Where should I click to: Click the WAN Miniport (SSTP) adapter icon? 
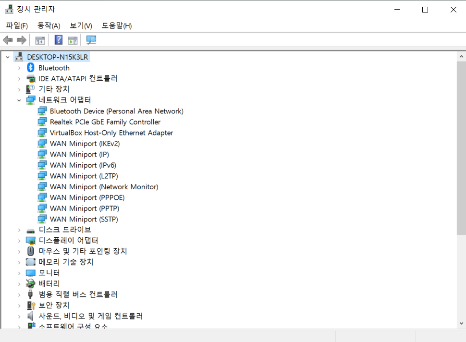click(42, 219)
